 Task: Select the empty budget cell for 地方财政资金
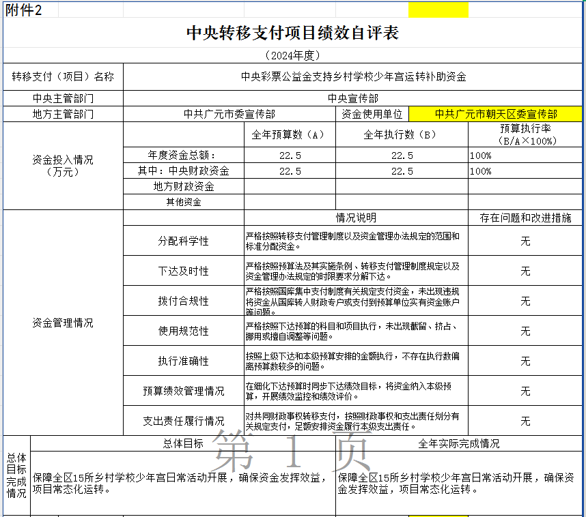pyautogui.click(x=290, y=186)
